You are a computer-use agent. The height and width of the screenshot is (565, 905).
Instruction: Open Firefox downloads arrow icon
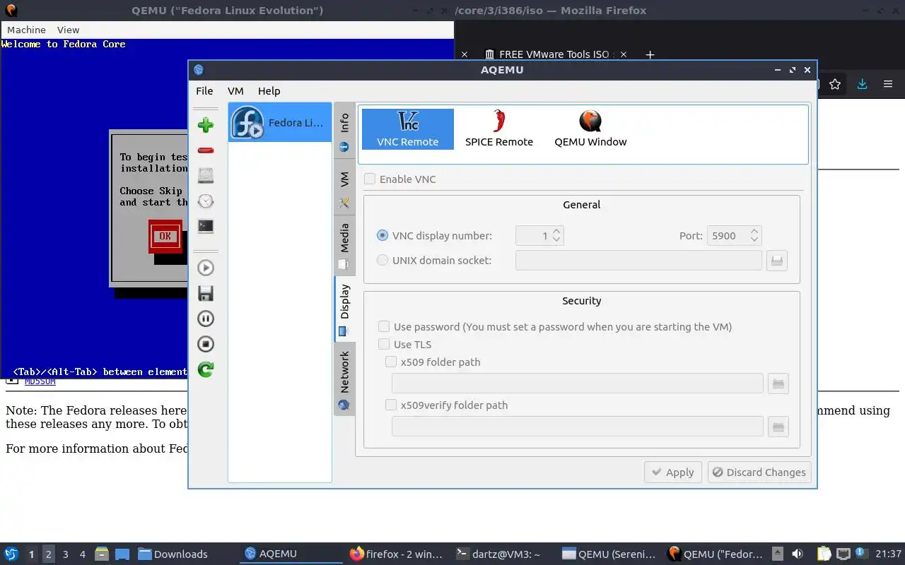862,84
